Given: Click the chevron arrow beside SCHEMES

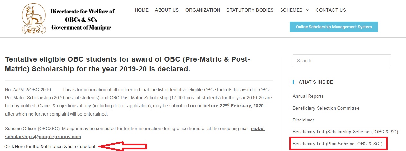Looking at the screenshot, I should pos(307,10).
